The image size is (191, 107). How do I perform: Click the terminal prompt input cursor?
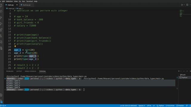pos(84,90)
